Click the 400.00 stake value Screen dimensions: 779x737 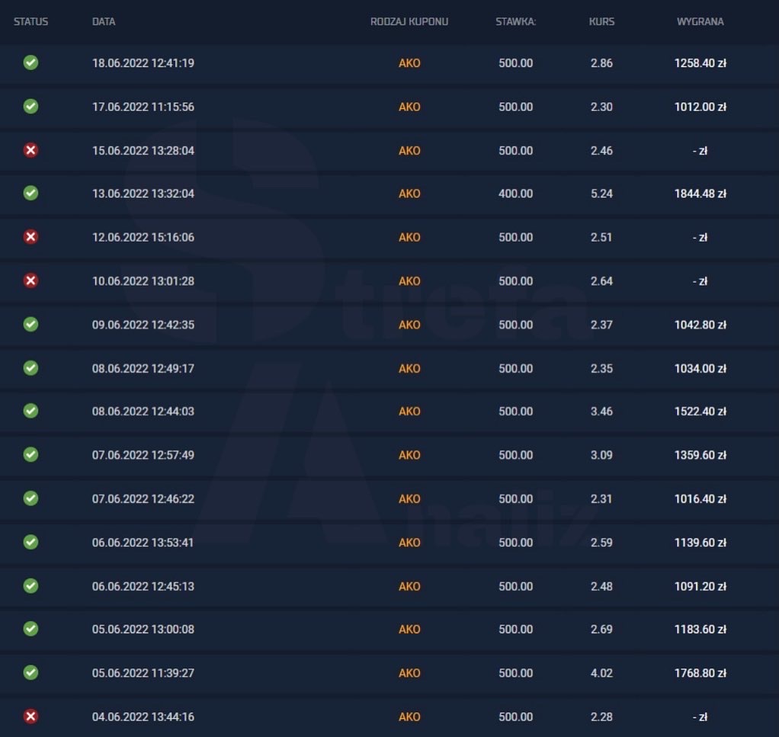tap(516, 194)
